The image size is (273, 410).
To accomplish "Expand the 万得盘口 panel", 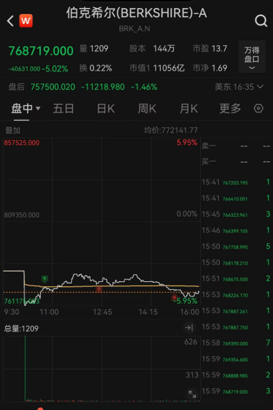I will click(x=252, y=57).
